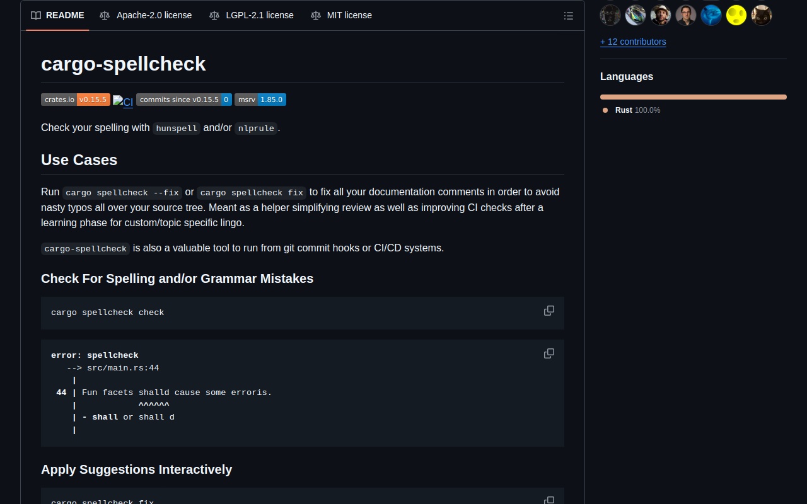The height and width of the screenshot is (504, 807).
Task: Copy the 'cargo spellcheck check' command
Action: click(549, 311)
